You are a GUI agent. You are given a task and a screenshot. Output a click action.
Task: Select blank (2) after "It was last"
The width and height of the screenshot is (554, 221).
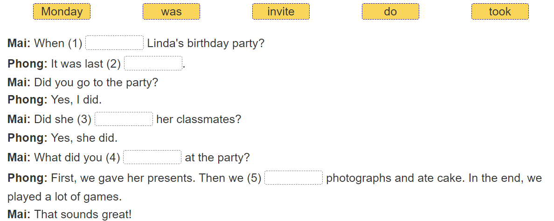153,63
